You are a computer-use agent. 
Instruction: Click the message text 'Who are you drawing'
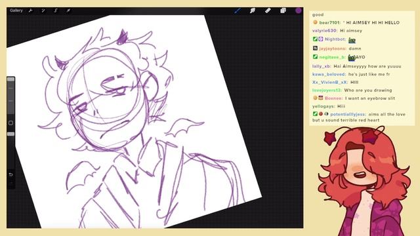point(367,90)
